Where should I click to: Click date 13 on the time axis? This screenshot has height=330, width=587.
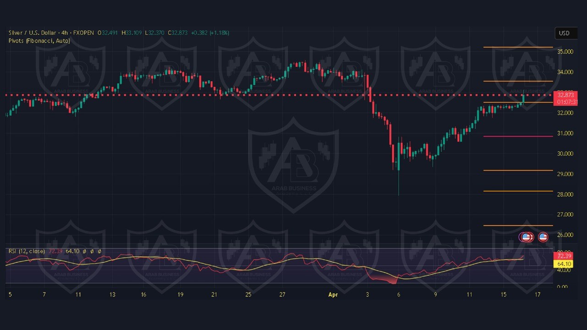tap(112, 295)
